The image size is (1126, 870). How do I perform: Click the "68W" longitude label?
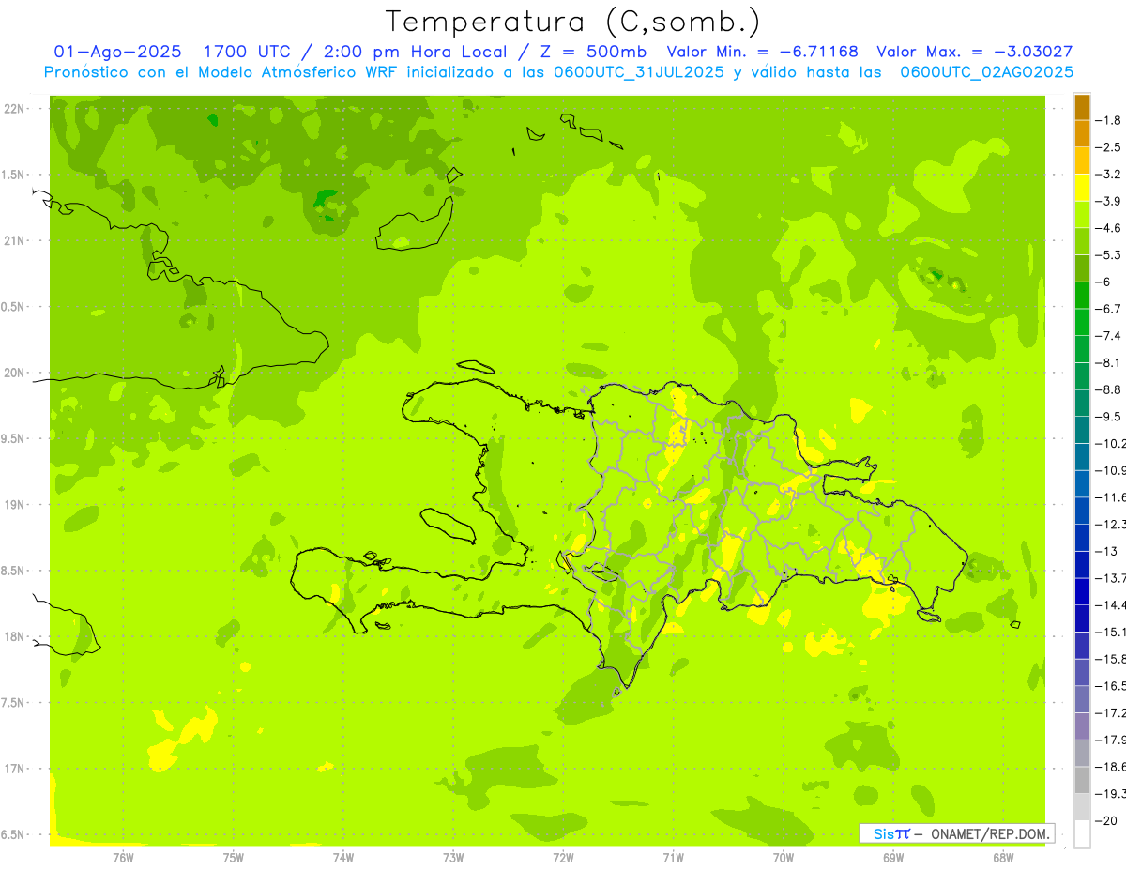tap(1003, 858)
